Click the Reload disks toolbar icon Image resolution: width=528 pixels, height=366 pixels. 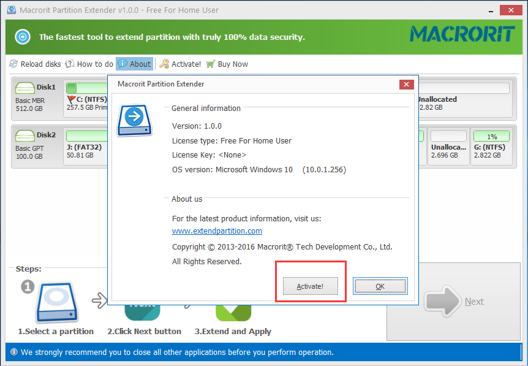click(x=14, y=64)
